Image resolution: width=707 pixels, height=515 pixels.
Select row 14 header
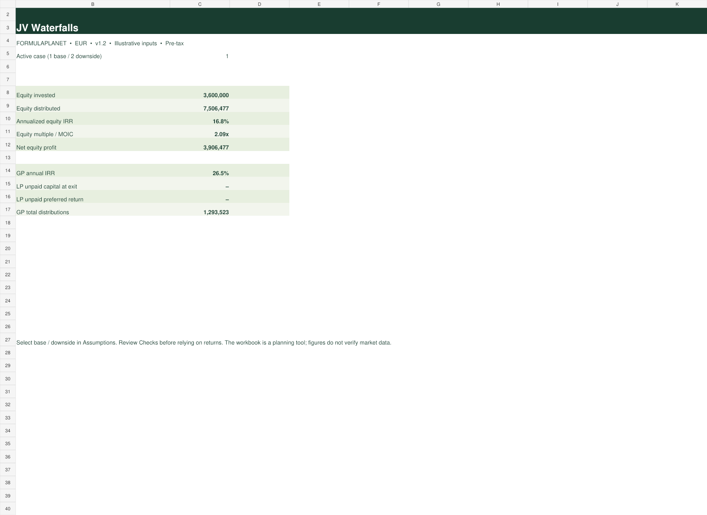8,170
